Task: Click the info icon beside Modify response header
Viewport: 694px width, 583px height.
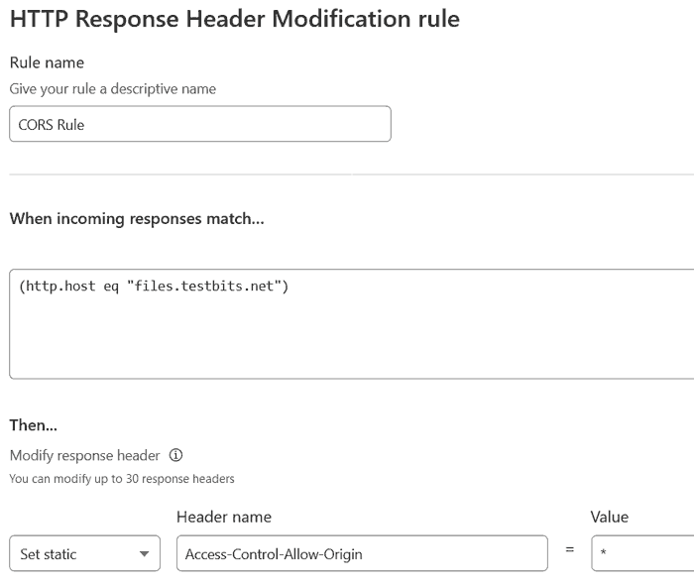Action: (x=175, y=455)
